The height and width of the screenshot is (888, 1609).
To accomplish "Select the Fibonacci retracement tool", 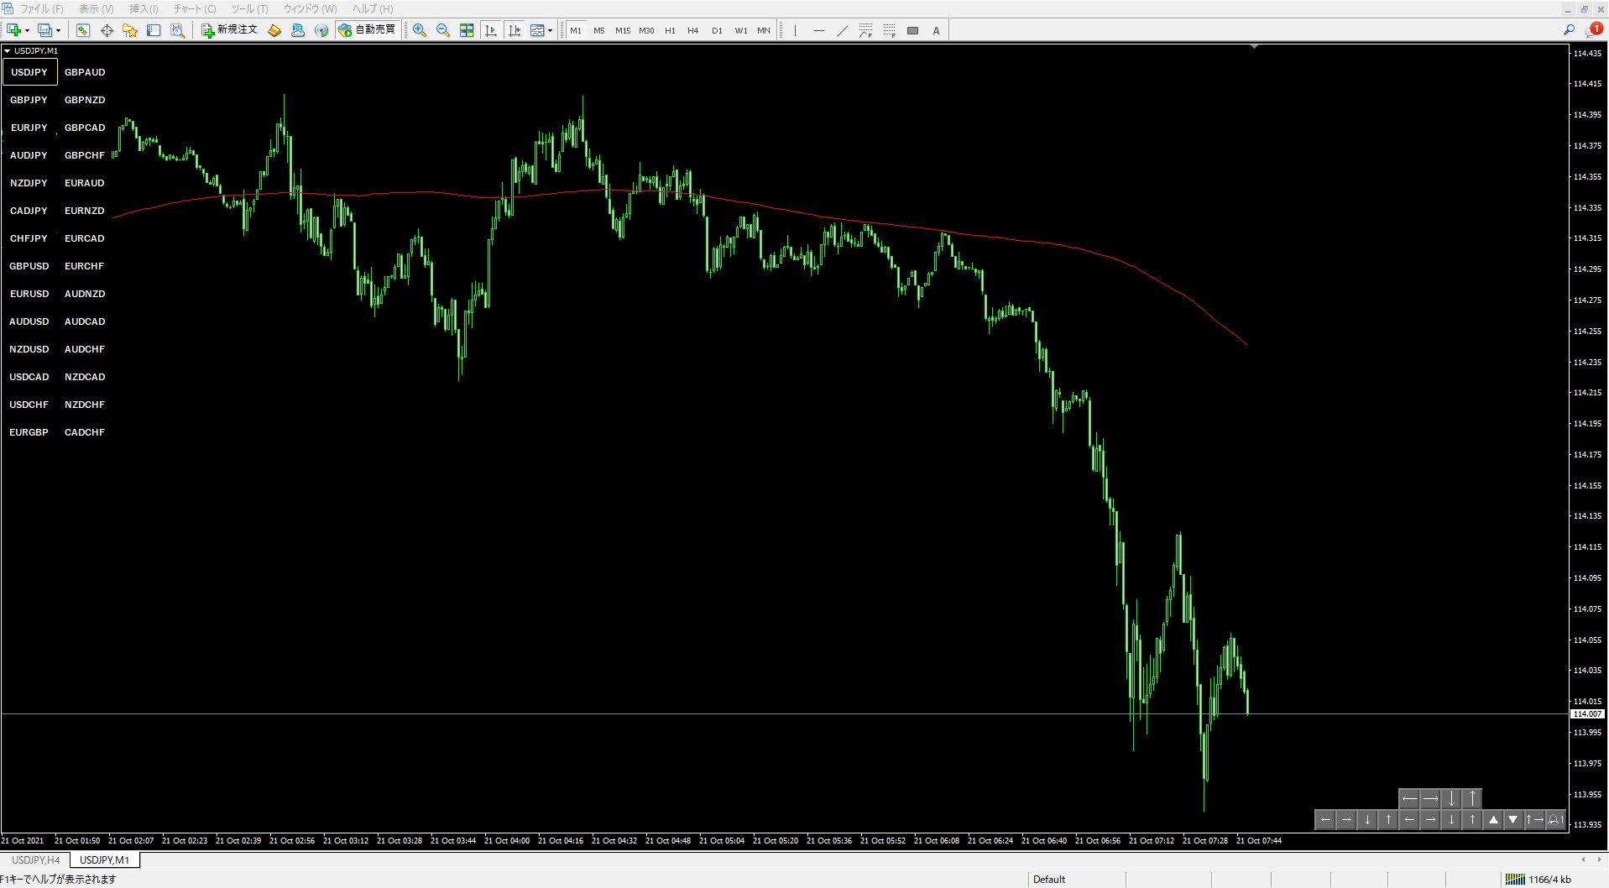I will tap(890, 30).
